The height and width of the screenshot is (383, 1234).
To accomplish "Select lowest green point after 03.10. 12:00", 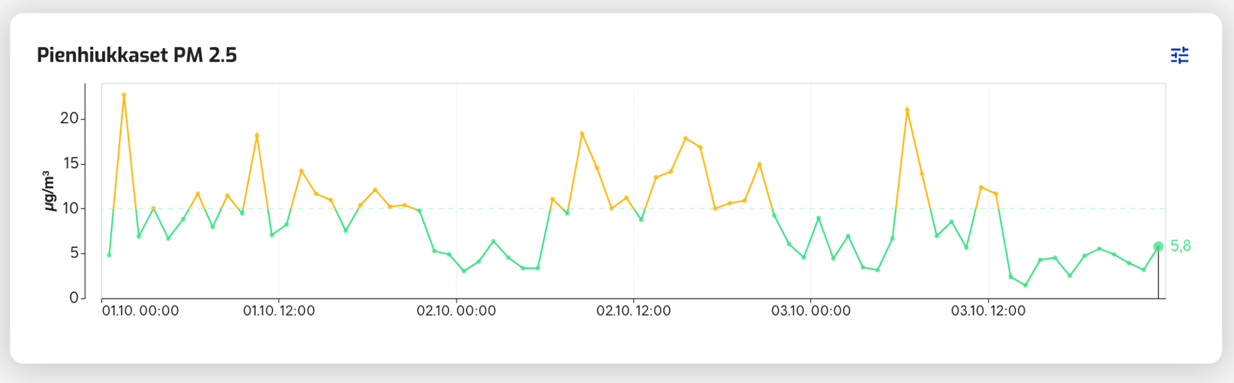I will [x=1025, y=285].
